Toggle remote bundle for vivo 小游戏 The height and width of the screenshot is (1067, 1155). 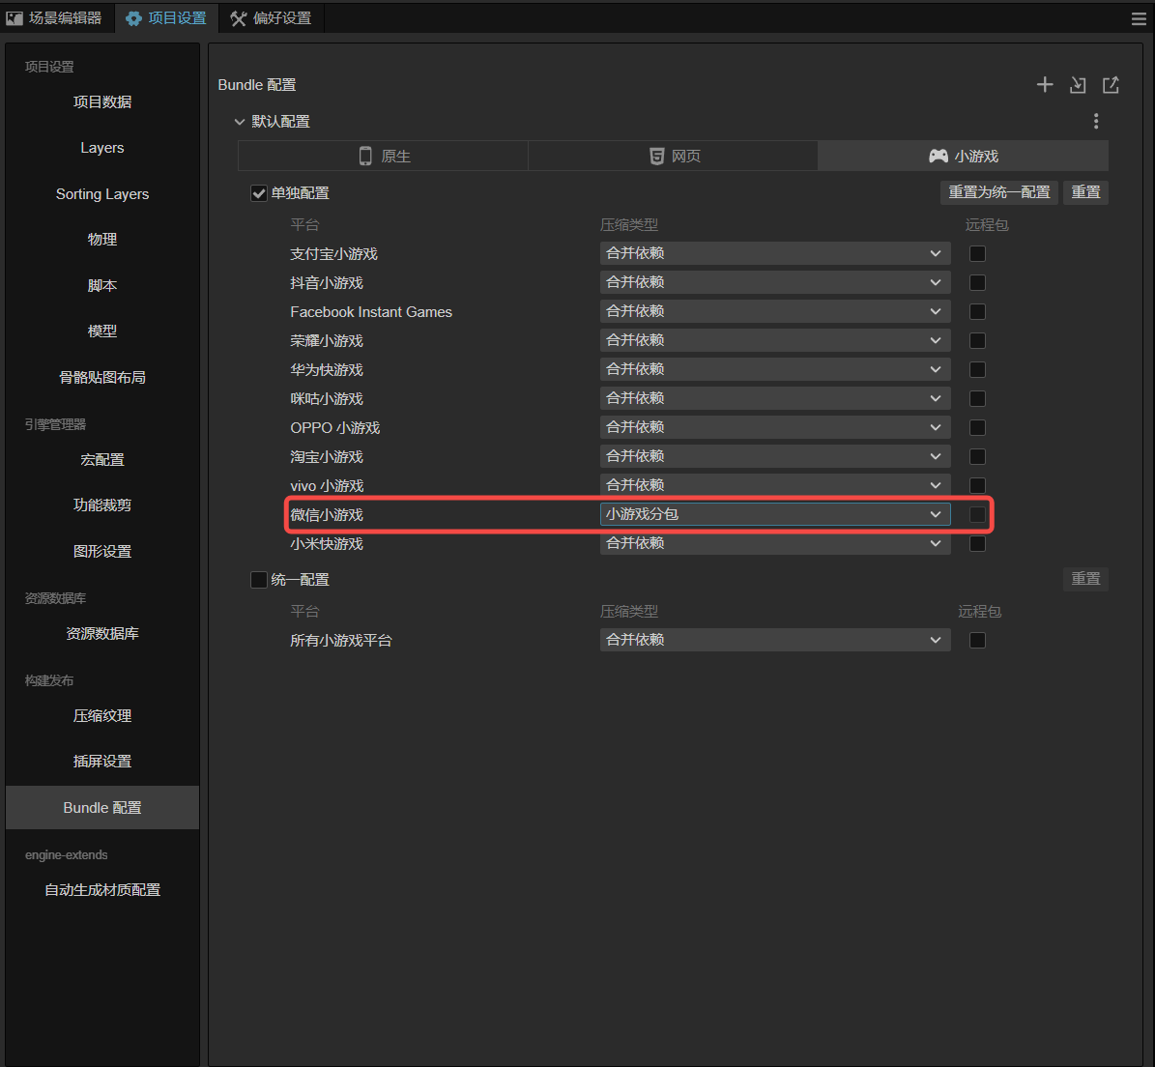(x=977, y=485)
